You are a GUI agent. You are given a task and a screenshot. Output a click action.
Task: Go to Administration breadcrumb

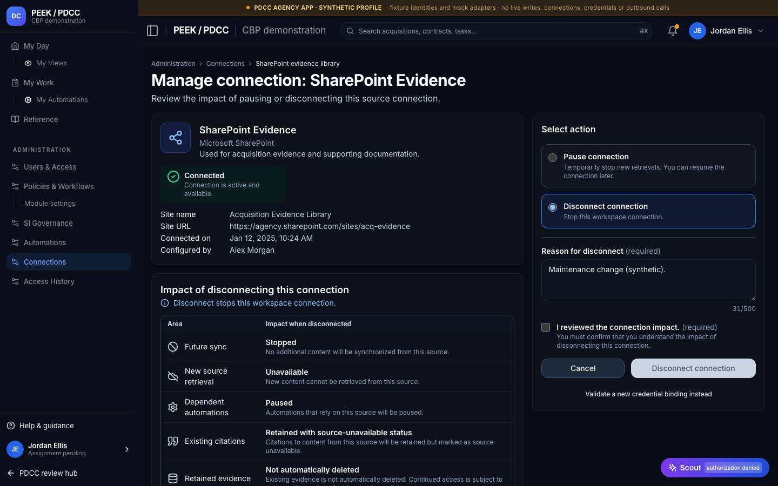click(x=173, y=64)
